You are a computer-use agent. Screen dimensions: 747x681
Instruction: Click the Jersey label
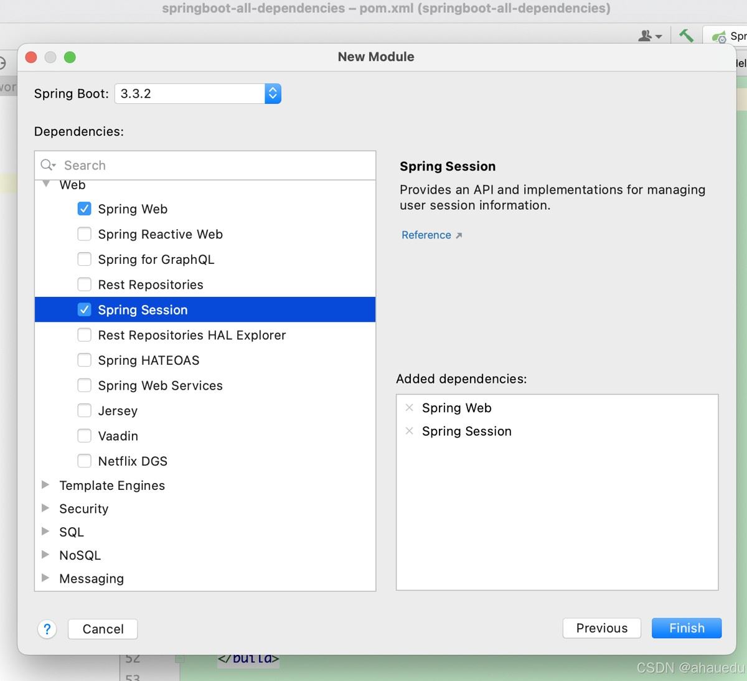118,411
